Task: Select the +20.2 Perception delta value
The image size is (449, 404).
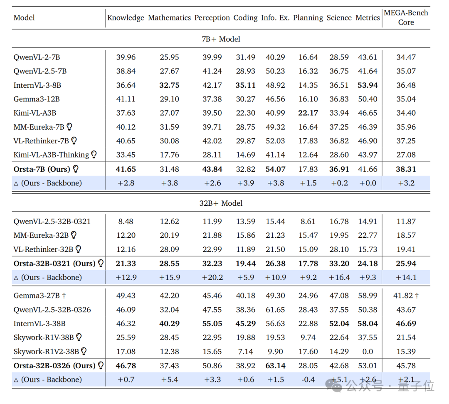Action: 212,278
